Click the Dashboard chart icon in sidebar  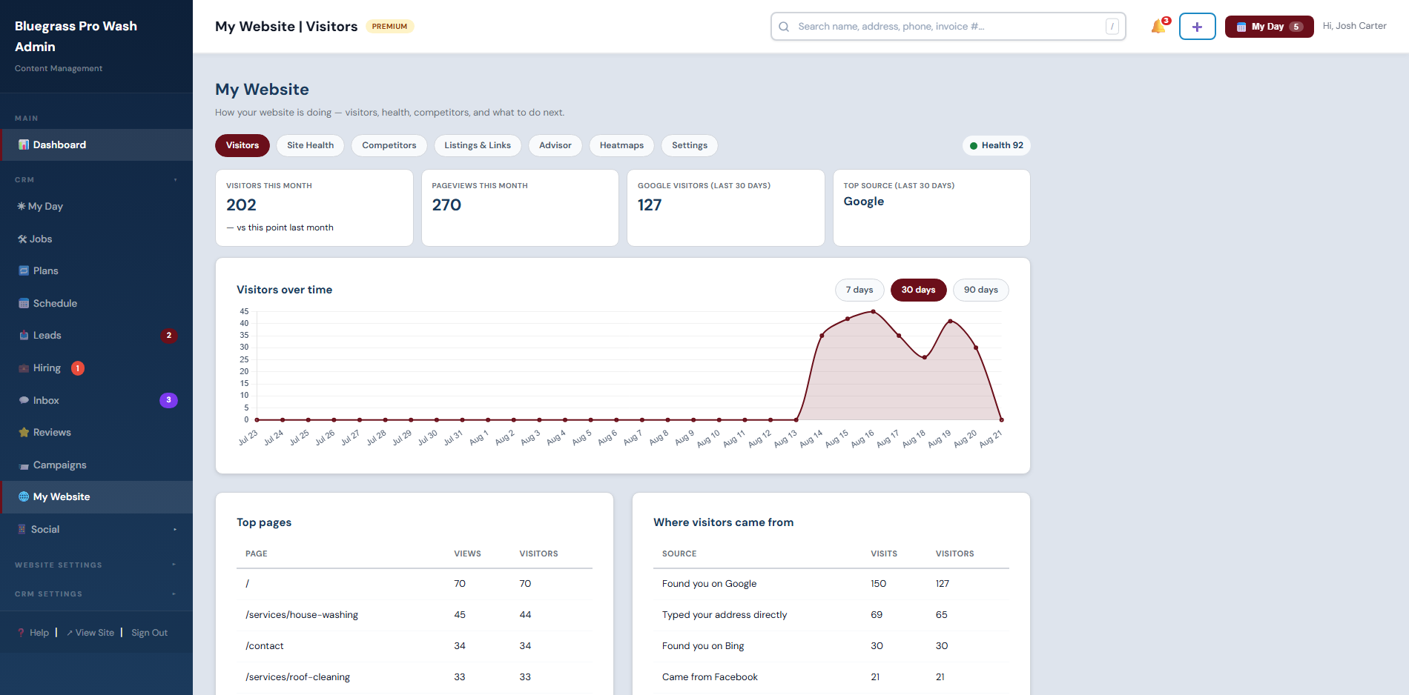(24, 145)
